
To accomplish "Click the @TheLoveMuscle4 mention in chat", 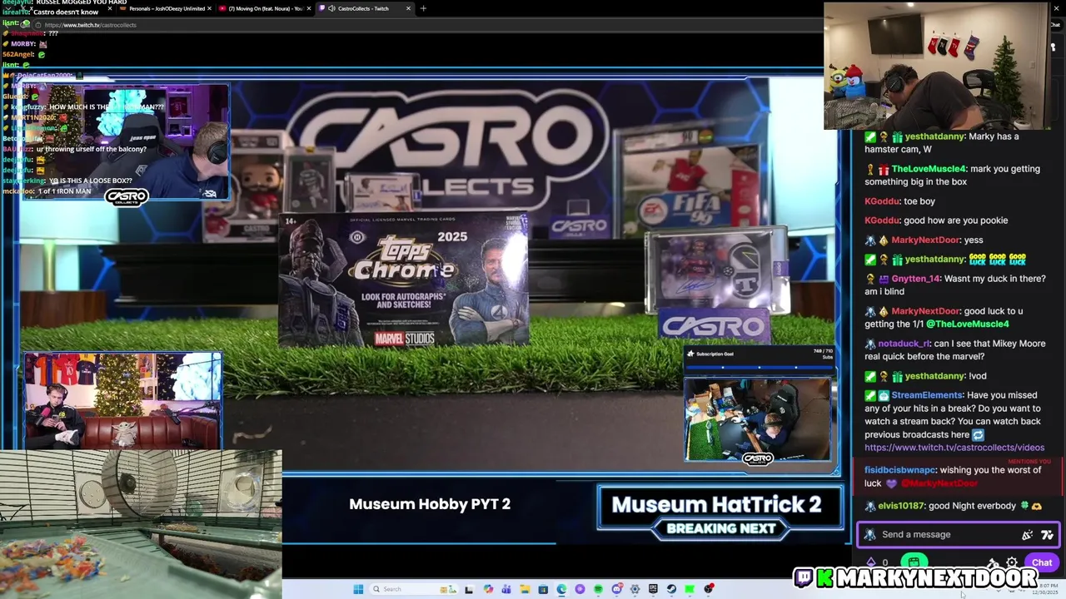I will pos(967,324).
